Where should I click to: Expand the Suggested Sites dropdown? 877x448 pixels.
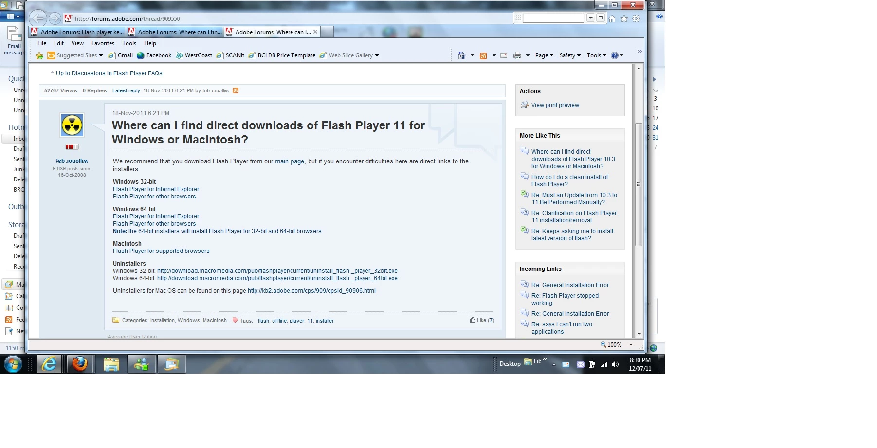click(x=101, y=55)
